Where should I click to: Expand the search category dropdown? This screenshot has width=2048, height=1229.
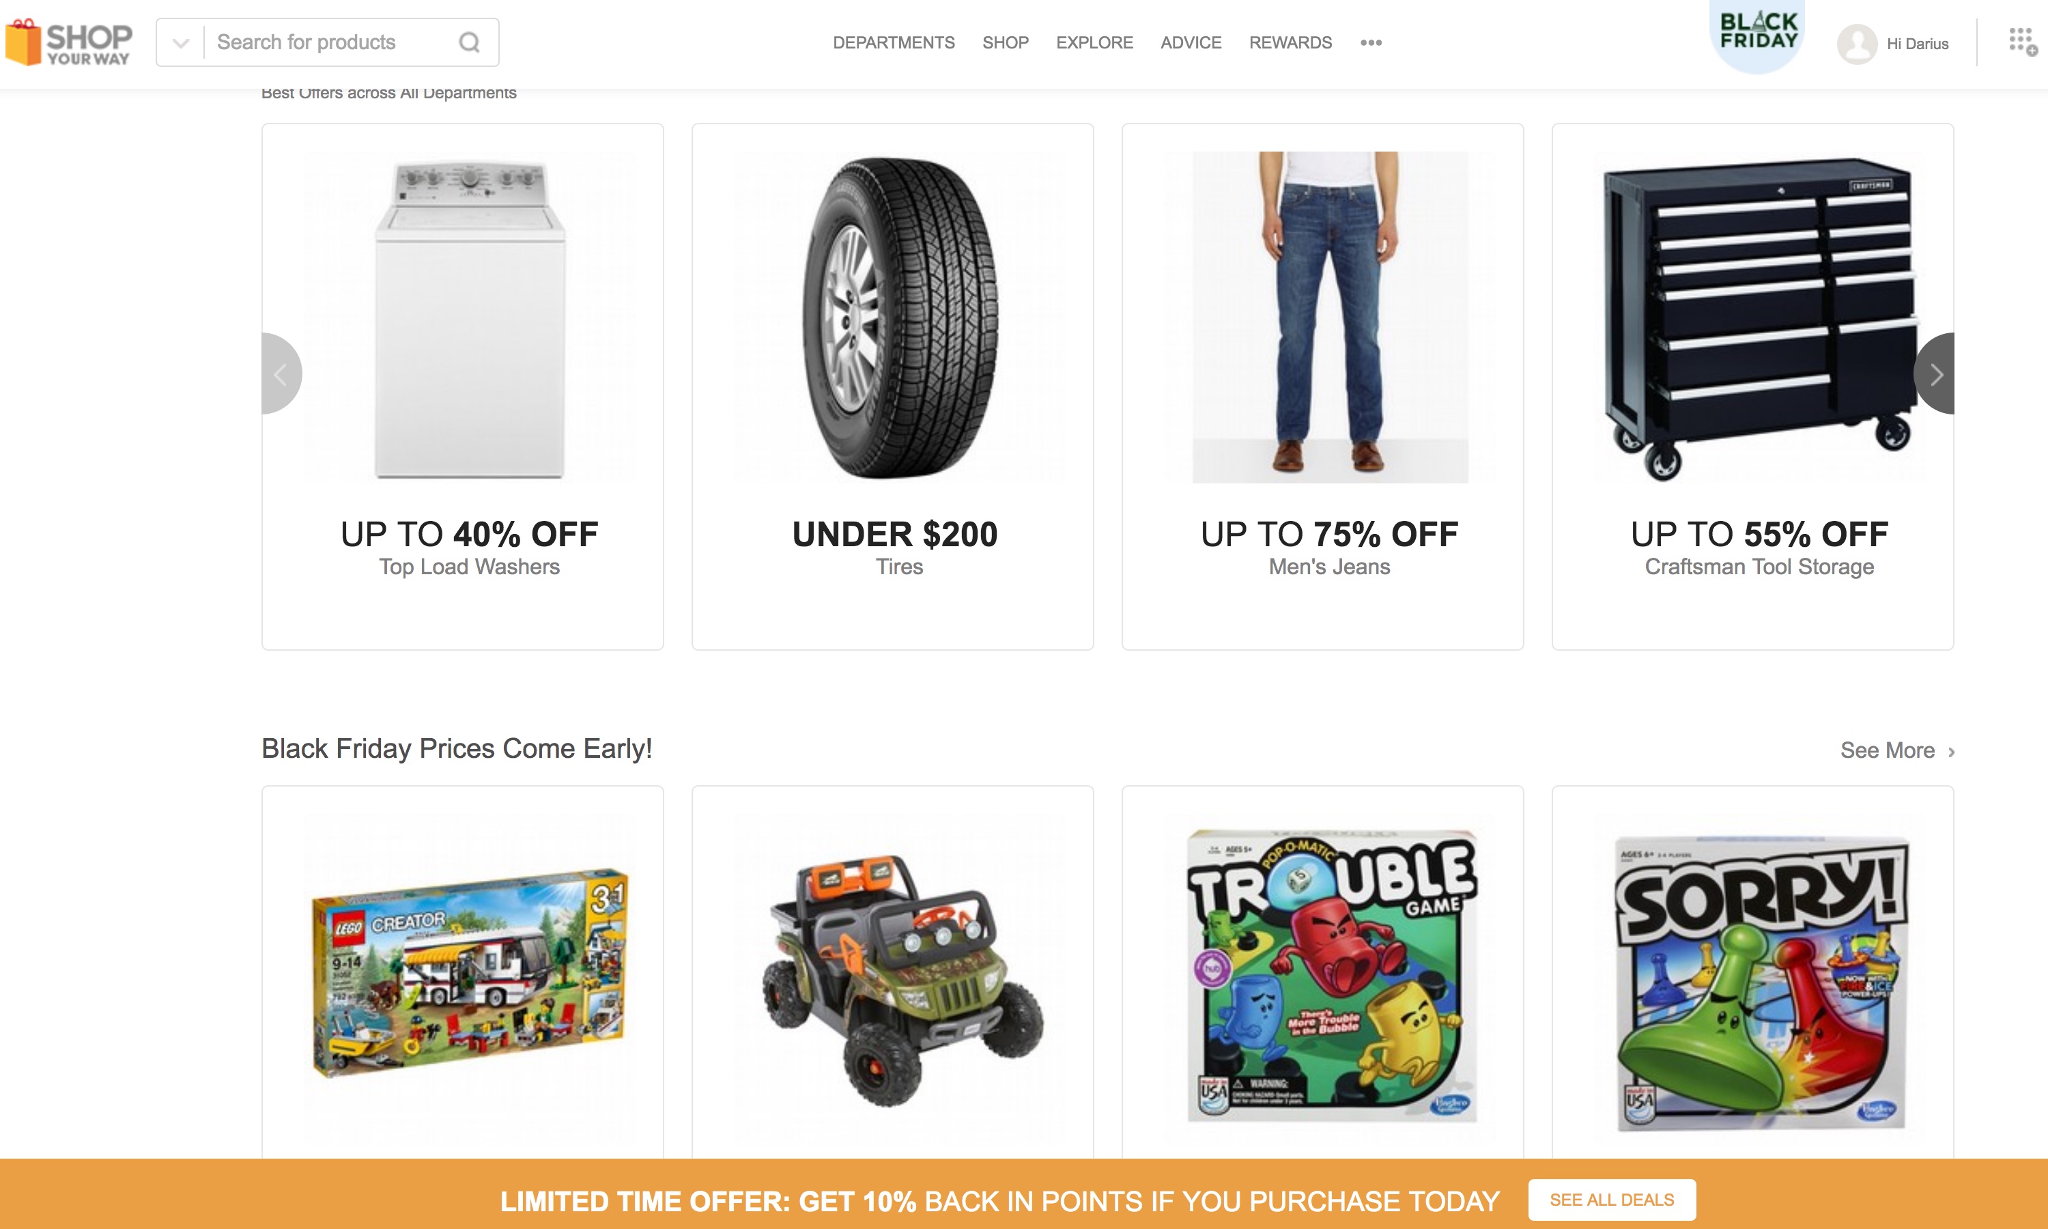pyautogui.click(x=180, y=42)
